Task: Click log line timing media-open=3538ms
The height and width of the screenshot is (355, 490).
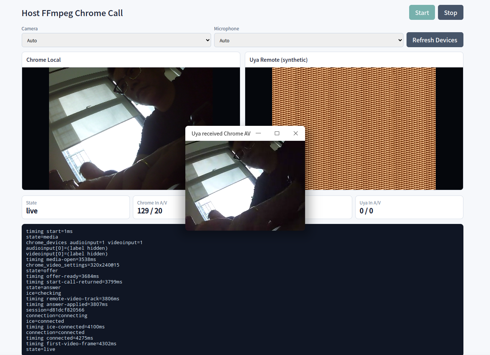Action: 61,260
